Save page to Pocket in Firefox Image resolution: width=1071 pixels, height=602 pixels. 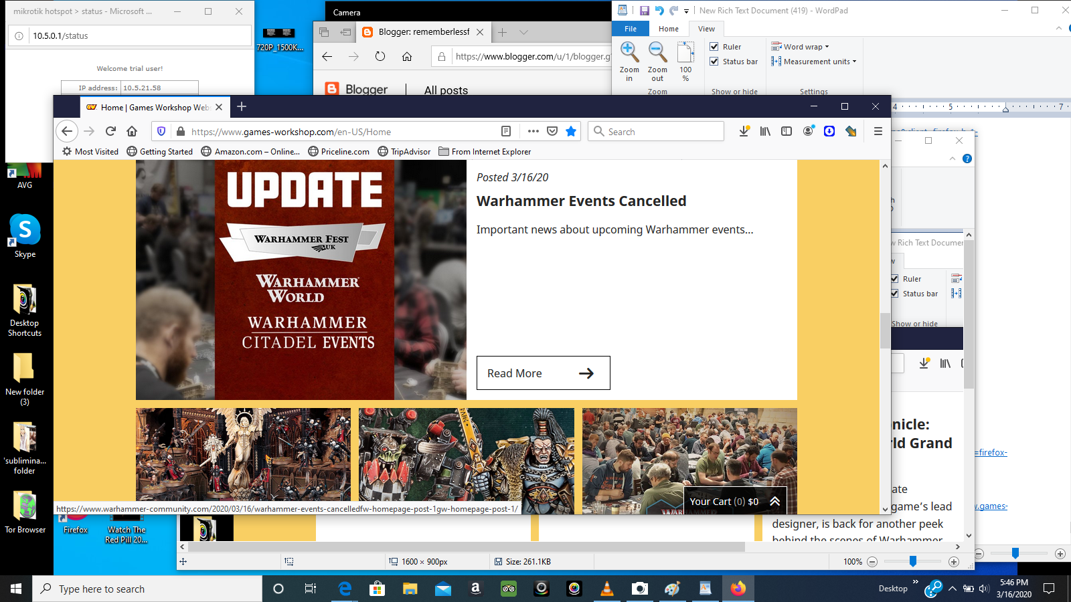click(x=552, y=132)
